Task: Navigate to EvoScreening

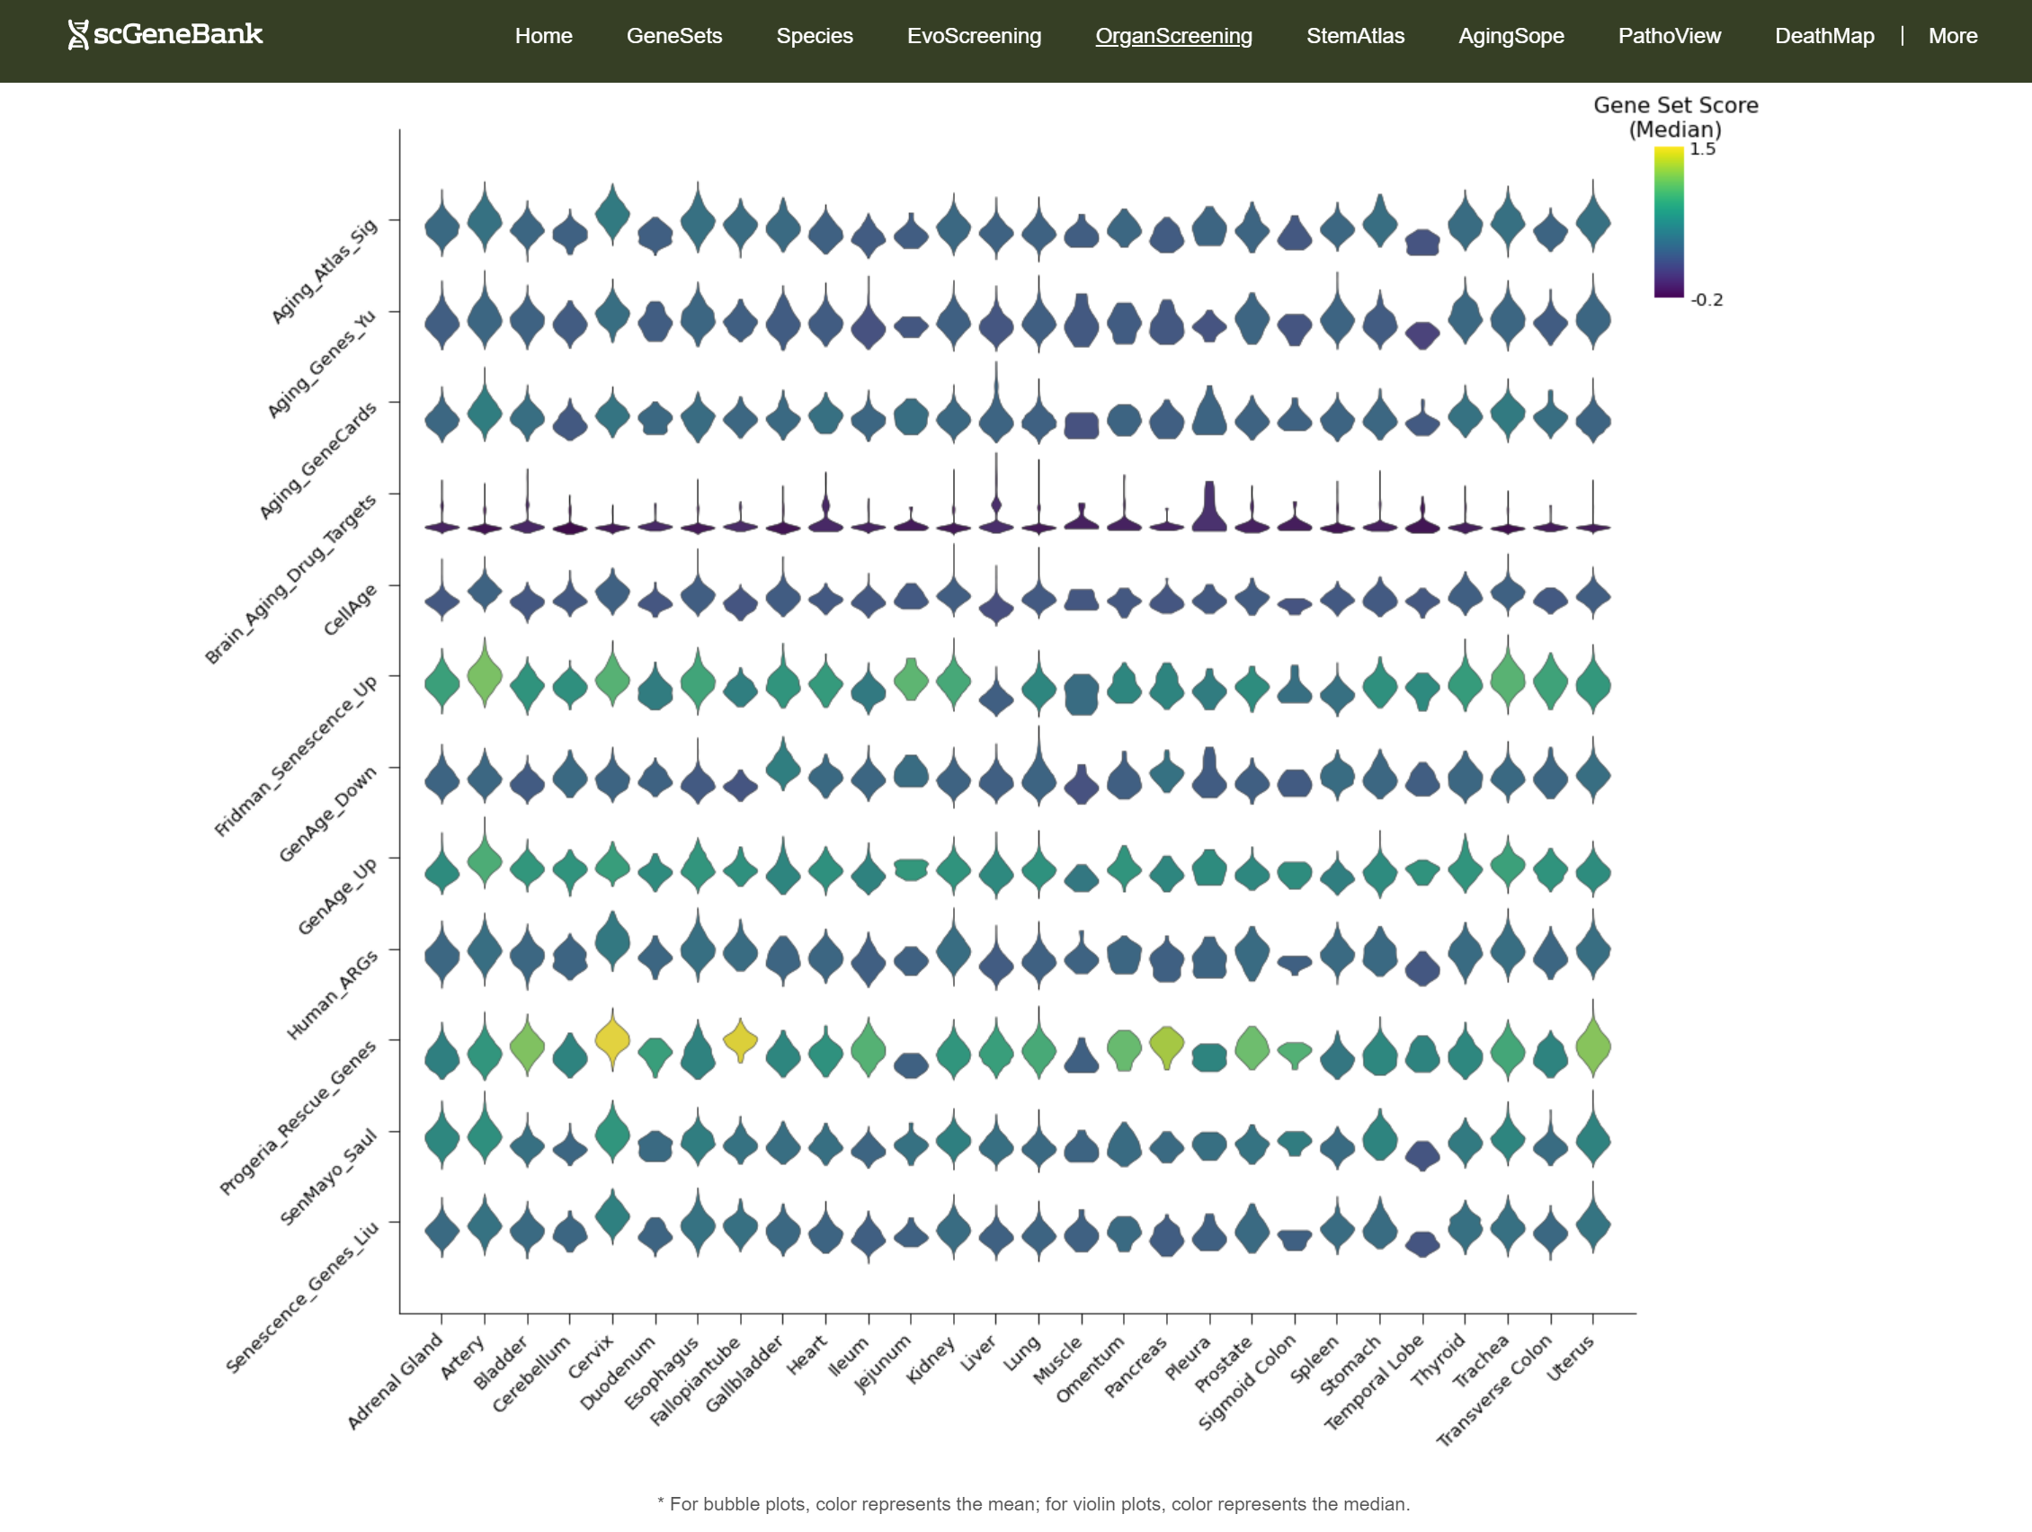Action: 974,36
